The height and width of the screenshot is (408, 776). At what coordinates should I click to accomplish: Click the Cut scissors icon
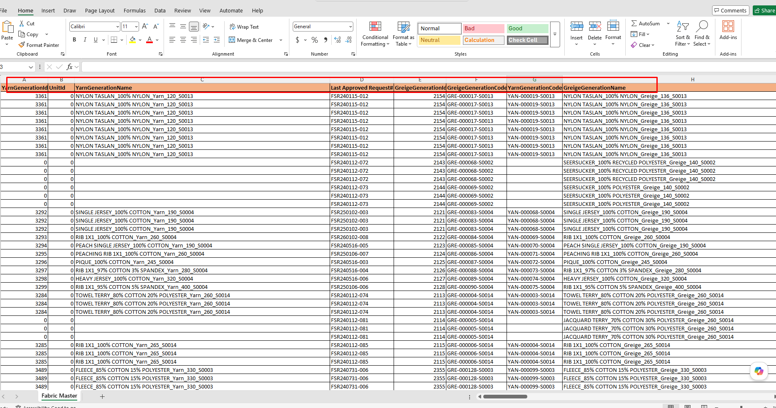pos(22,24)
